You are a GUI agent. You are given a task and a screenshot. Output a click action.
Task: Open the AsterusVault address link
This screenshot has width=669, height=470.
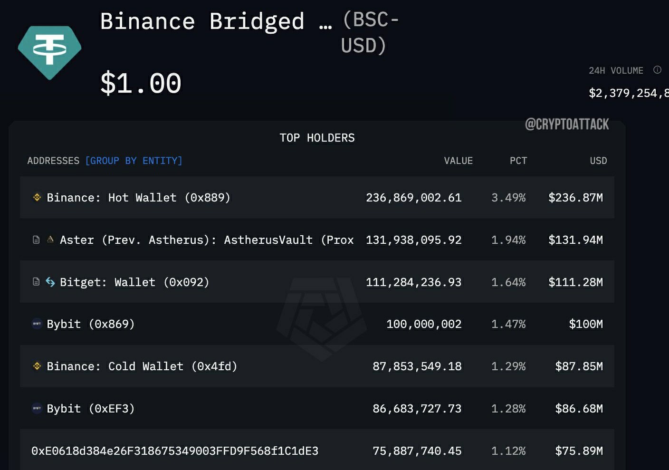pyautogui.click(x=207, y=240)
